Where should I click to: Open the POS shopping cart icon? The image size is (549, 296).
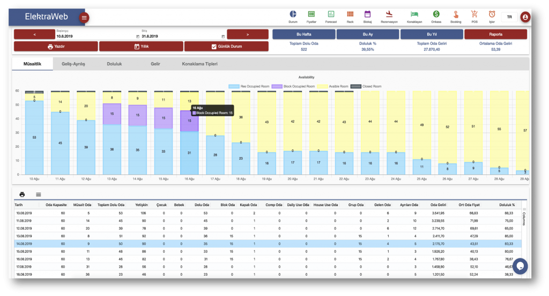point(474,15)
